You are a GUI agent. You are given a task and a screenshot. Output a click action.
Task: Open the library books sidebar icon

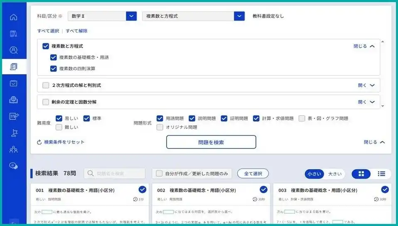(13, 34)
